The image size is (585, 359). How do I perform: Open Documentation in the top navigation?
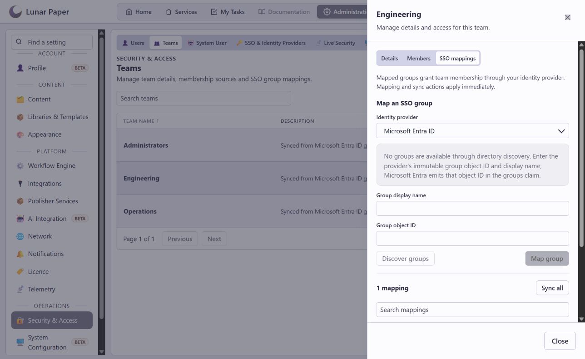[x=284, y=12]
